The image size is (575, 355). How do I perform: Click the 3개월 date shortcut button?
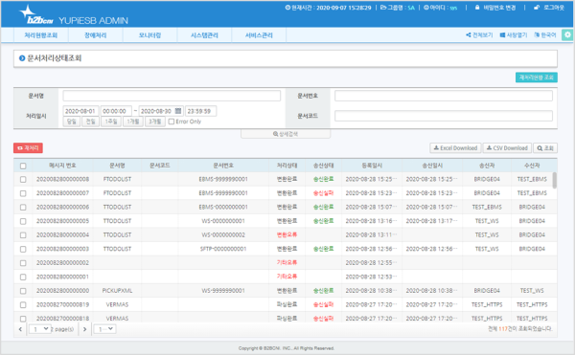(154, 122)
